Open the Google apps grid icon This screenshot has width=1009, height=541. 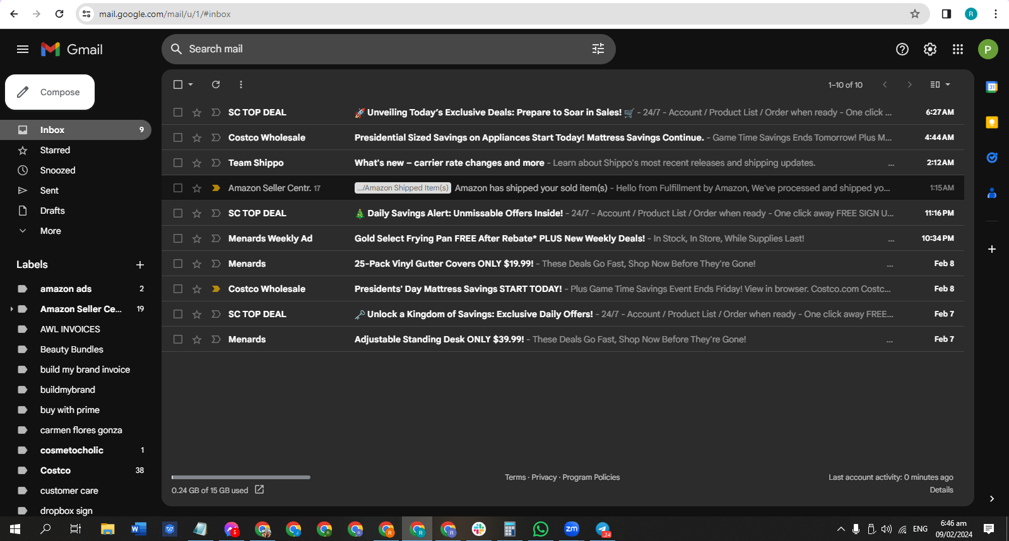(958, 49)
